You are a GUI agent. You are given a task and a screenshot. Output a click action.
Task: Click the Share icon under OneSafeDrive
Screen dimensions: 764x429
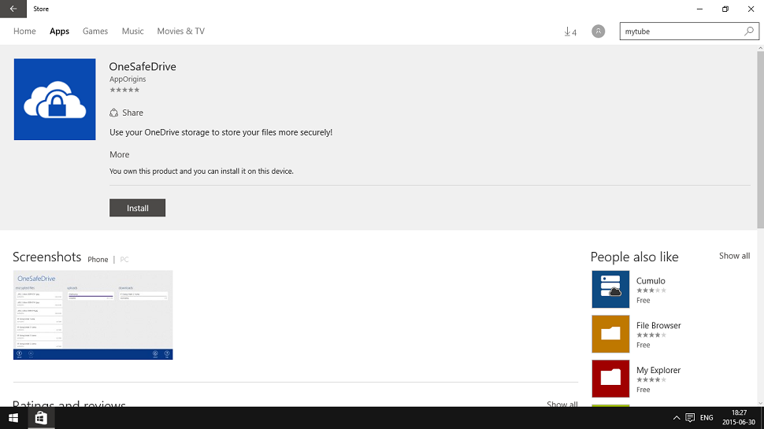[x=114, y=113]
